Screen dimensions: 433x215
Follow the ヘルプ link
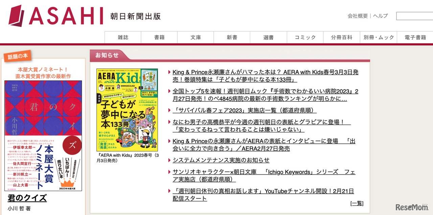coord(380,16)
